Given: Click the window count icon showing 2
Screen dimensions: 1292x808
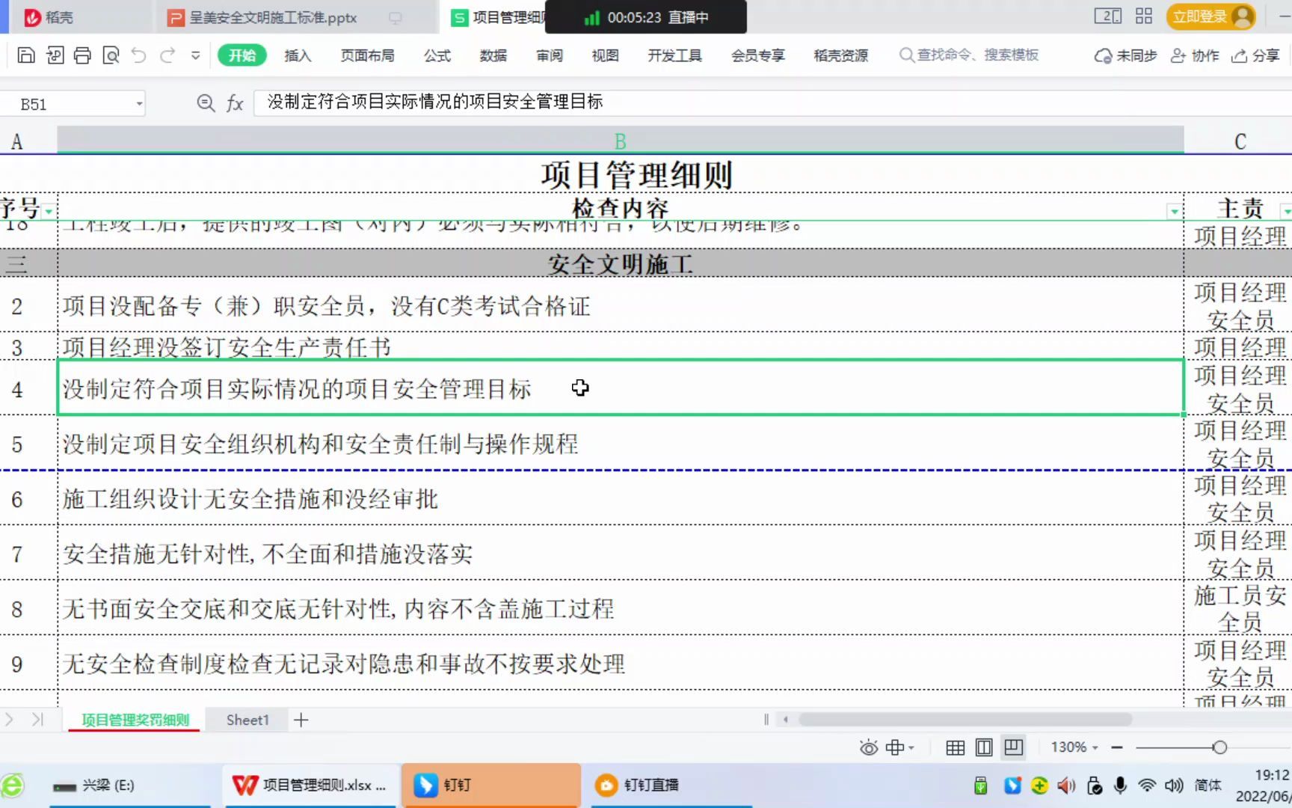Looking at the screenshot, I should (1108, 16).
